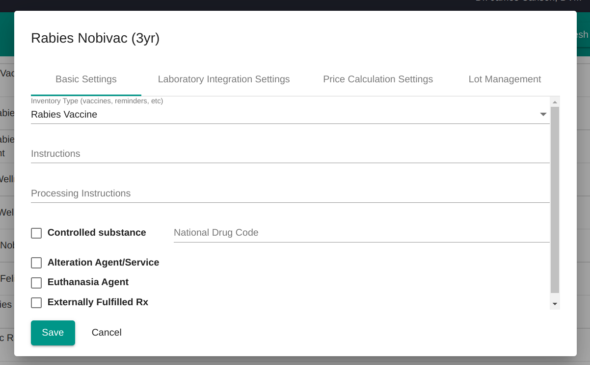This screenshot has height=365, width=590.
Task: Click the dialog's vertical scrollbar thumb
Action: tap(555, 200)
